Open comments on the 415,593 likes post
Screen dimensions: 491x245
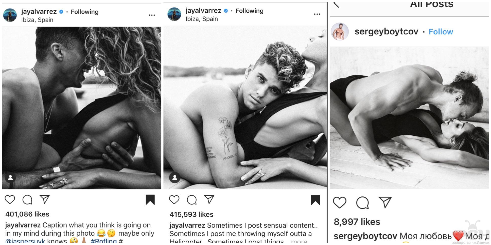192,200
